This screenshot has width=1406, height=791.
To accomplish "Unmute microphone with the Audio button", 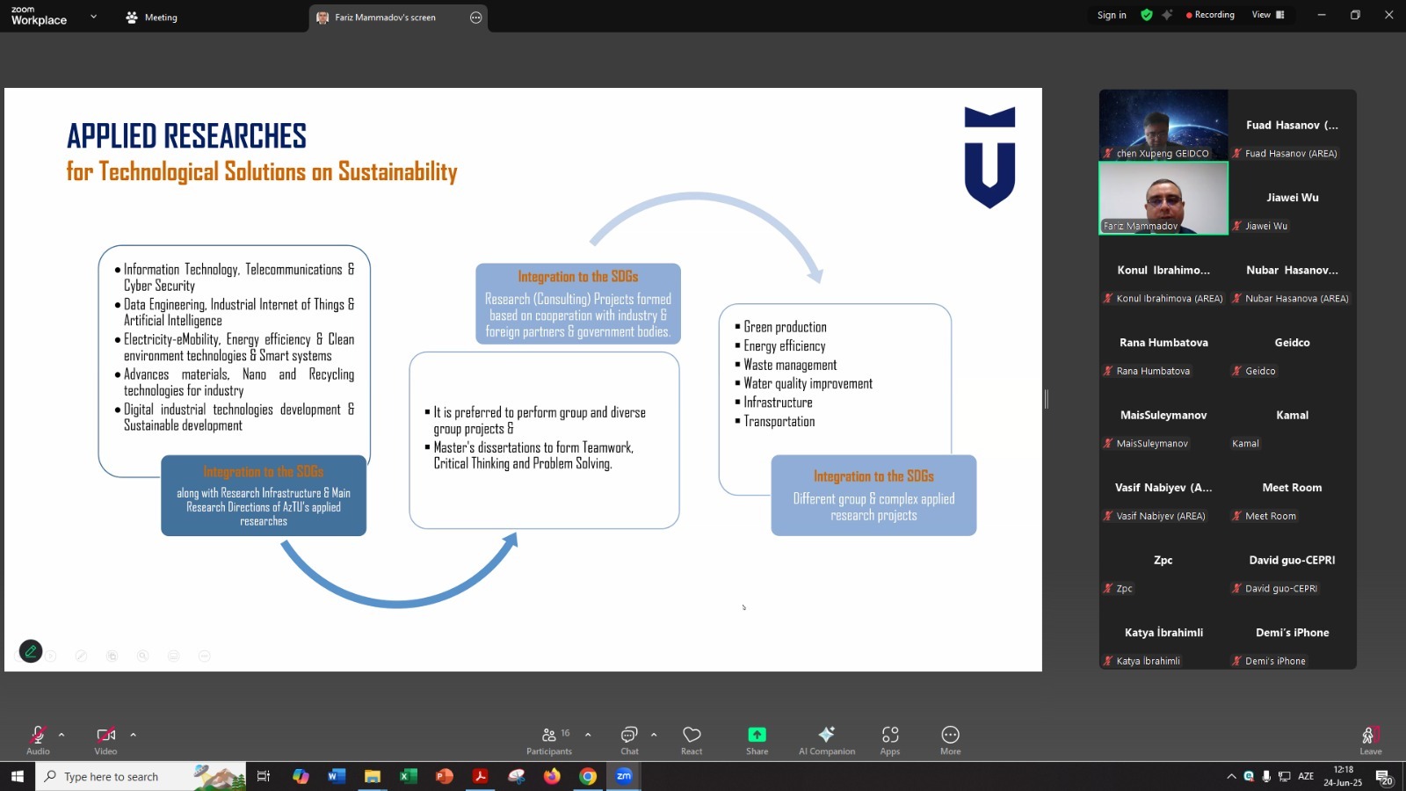I will [38, 738].
